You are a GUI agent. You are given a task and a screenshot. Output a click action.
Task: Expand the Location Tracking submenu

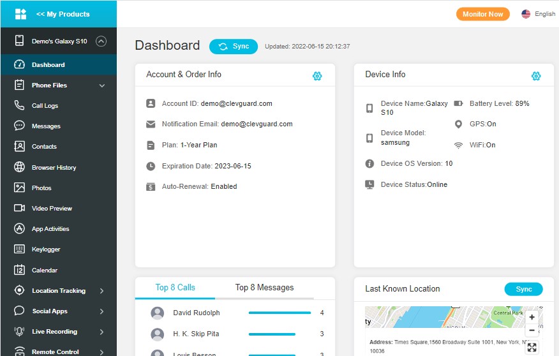point(102,291)
